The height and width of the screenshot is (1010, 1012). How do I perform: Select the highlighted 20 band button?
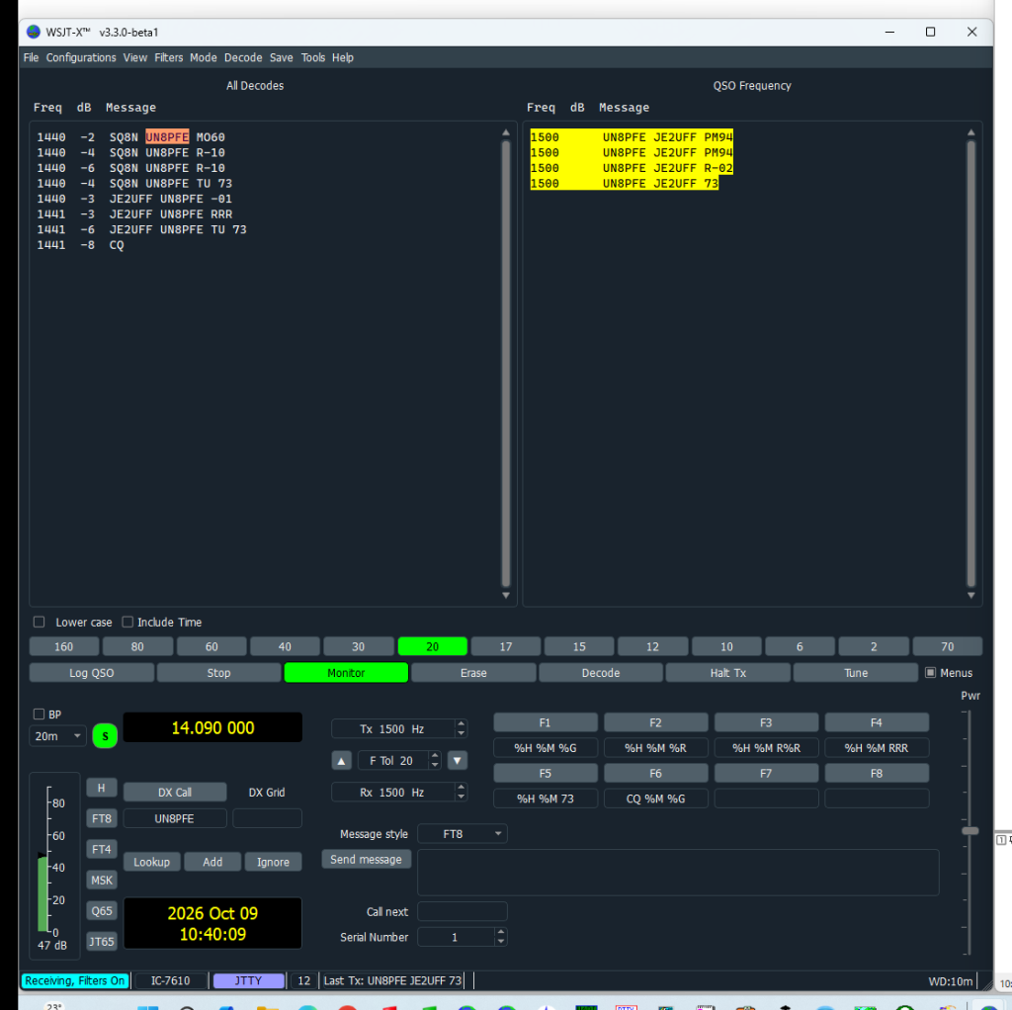(x=433, y=646)
